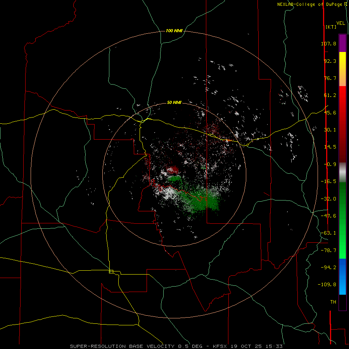Select the 30.1 velocity scale value

coord(330,130)
